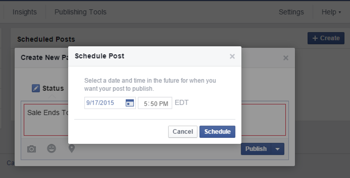The height and width of the screenshot is (178, 350).
Task: Go to Settings
Action: click(x=291, y=12)
